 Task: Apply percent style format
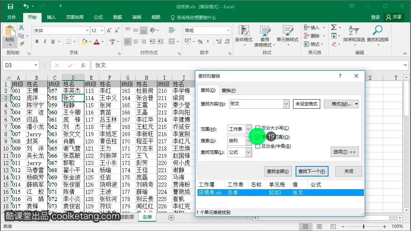tap(200, 42)
